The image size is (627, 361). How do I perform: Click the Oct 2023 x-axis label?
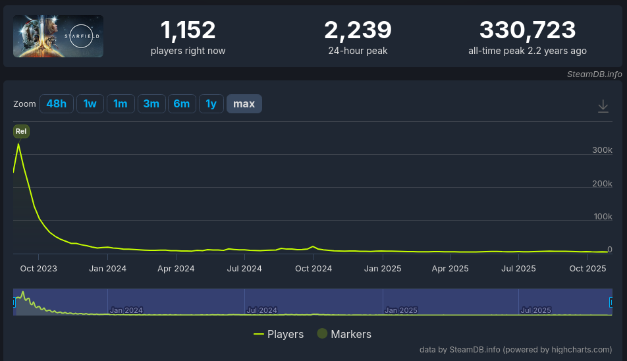pos(39,269)
